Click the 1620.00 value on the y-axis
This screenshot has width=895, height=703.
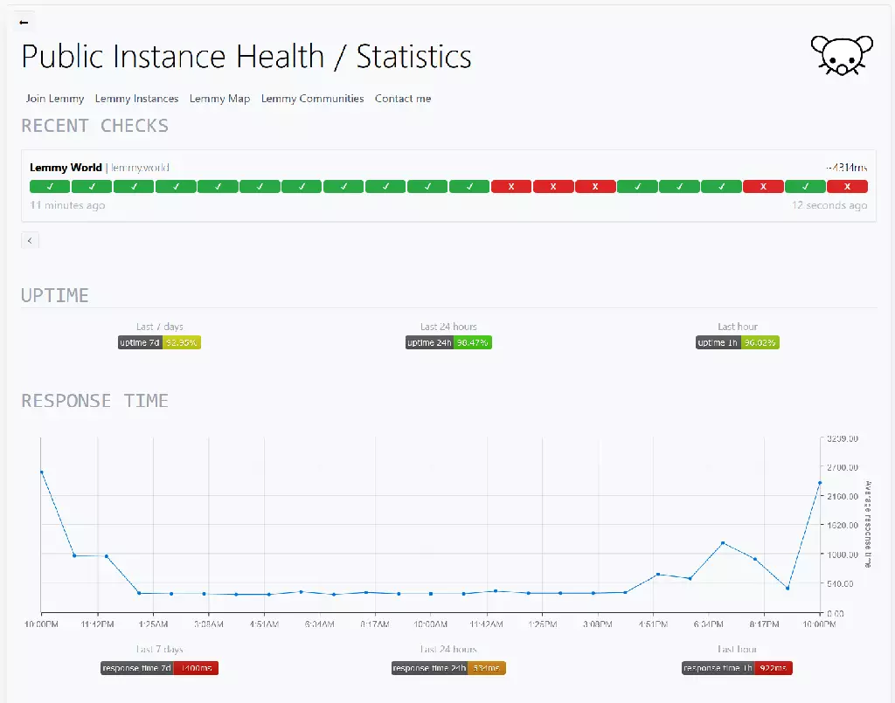coord(843,525)
